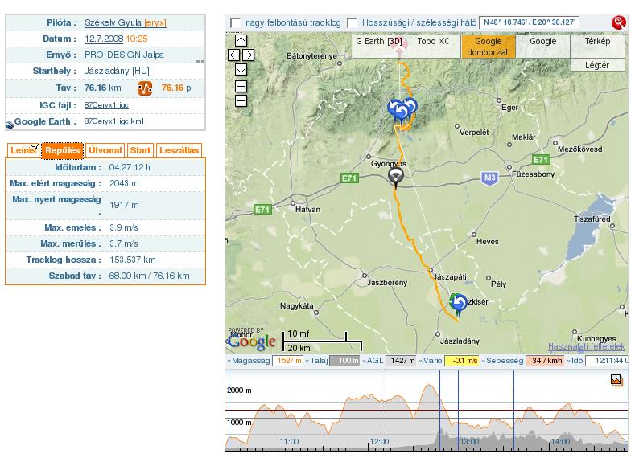Open pilot Székely Gyula profile link
Screen dimensions: 635x466
point(113,22)
